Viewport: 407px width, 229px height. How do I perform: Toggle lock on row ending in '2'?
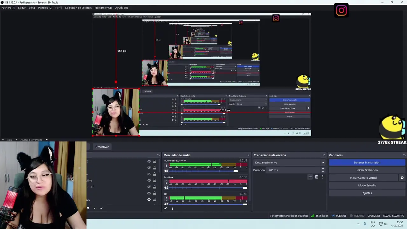tap(155, 161)
